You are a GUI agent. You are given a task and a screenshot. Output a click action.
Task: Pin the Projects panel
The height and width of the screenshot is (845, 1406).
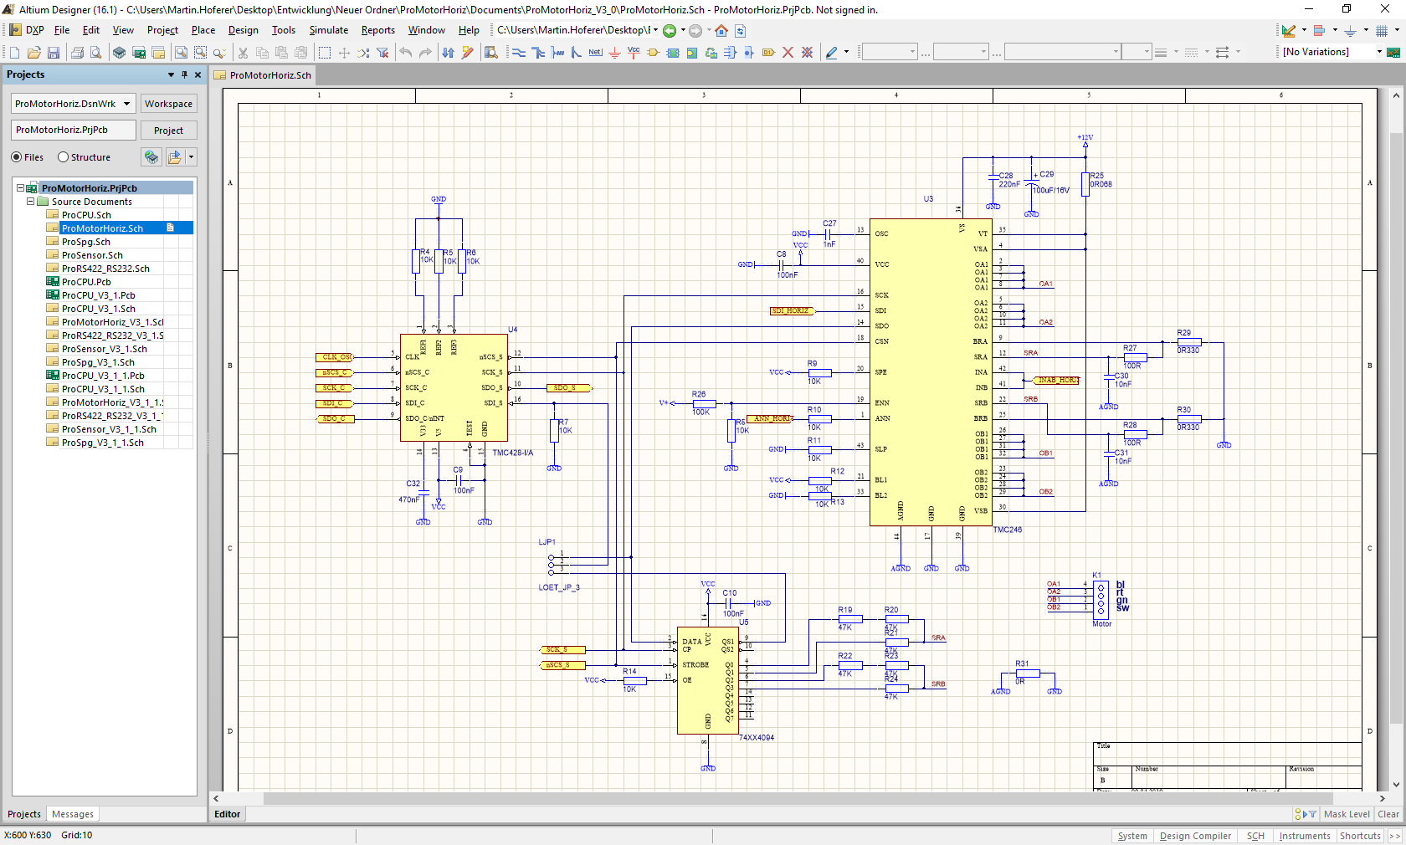tap(185, 74)
